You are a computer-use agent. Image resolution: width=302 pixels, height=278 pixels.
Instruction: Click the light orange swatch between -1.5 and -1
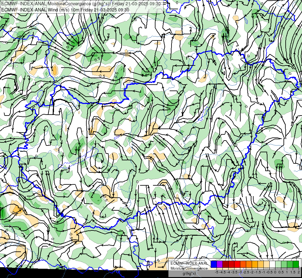point(261,264)
